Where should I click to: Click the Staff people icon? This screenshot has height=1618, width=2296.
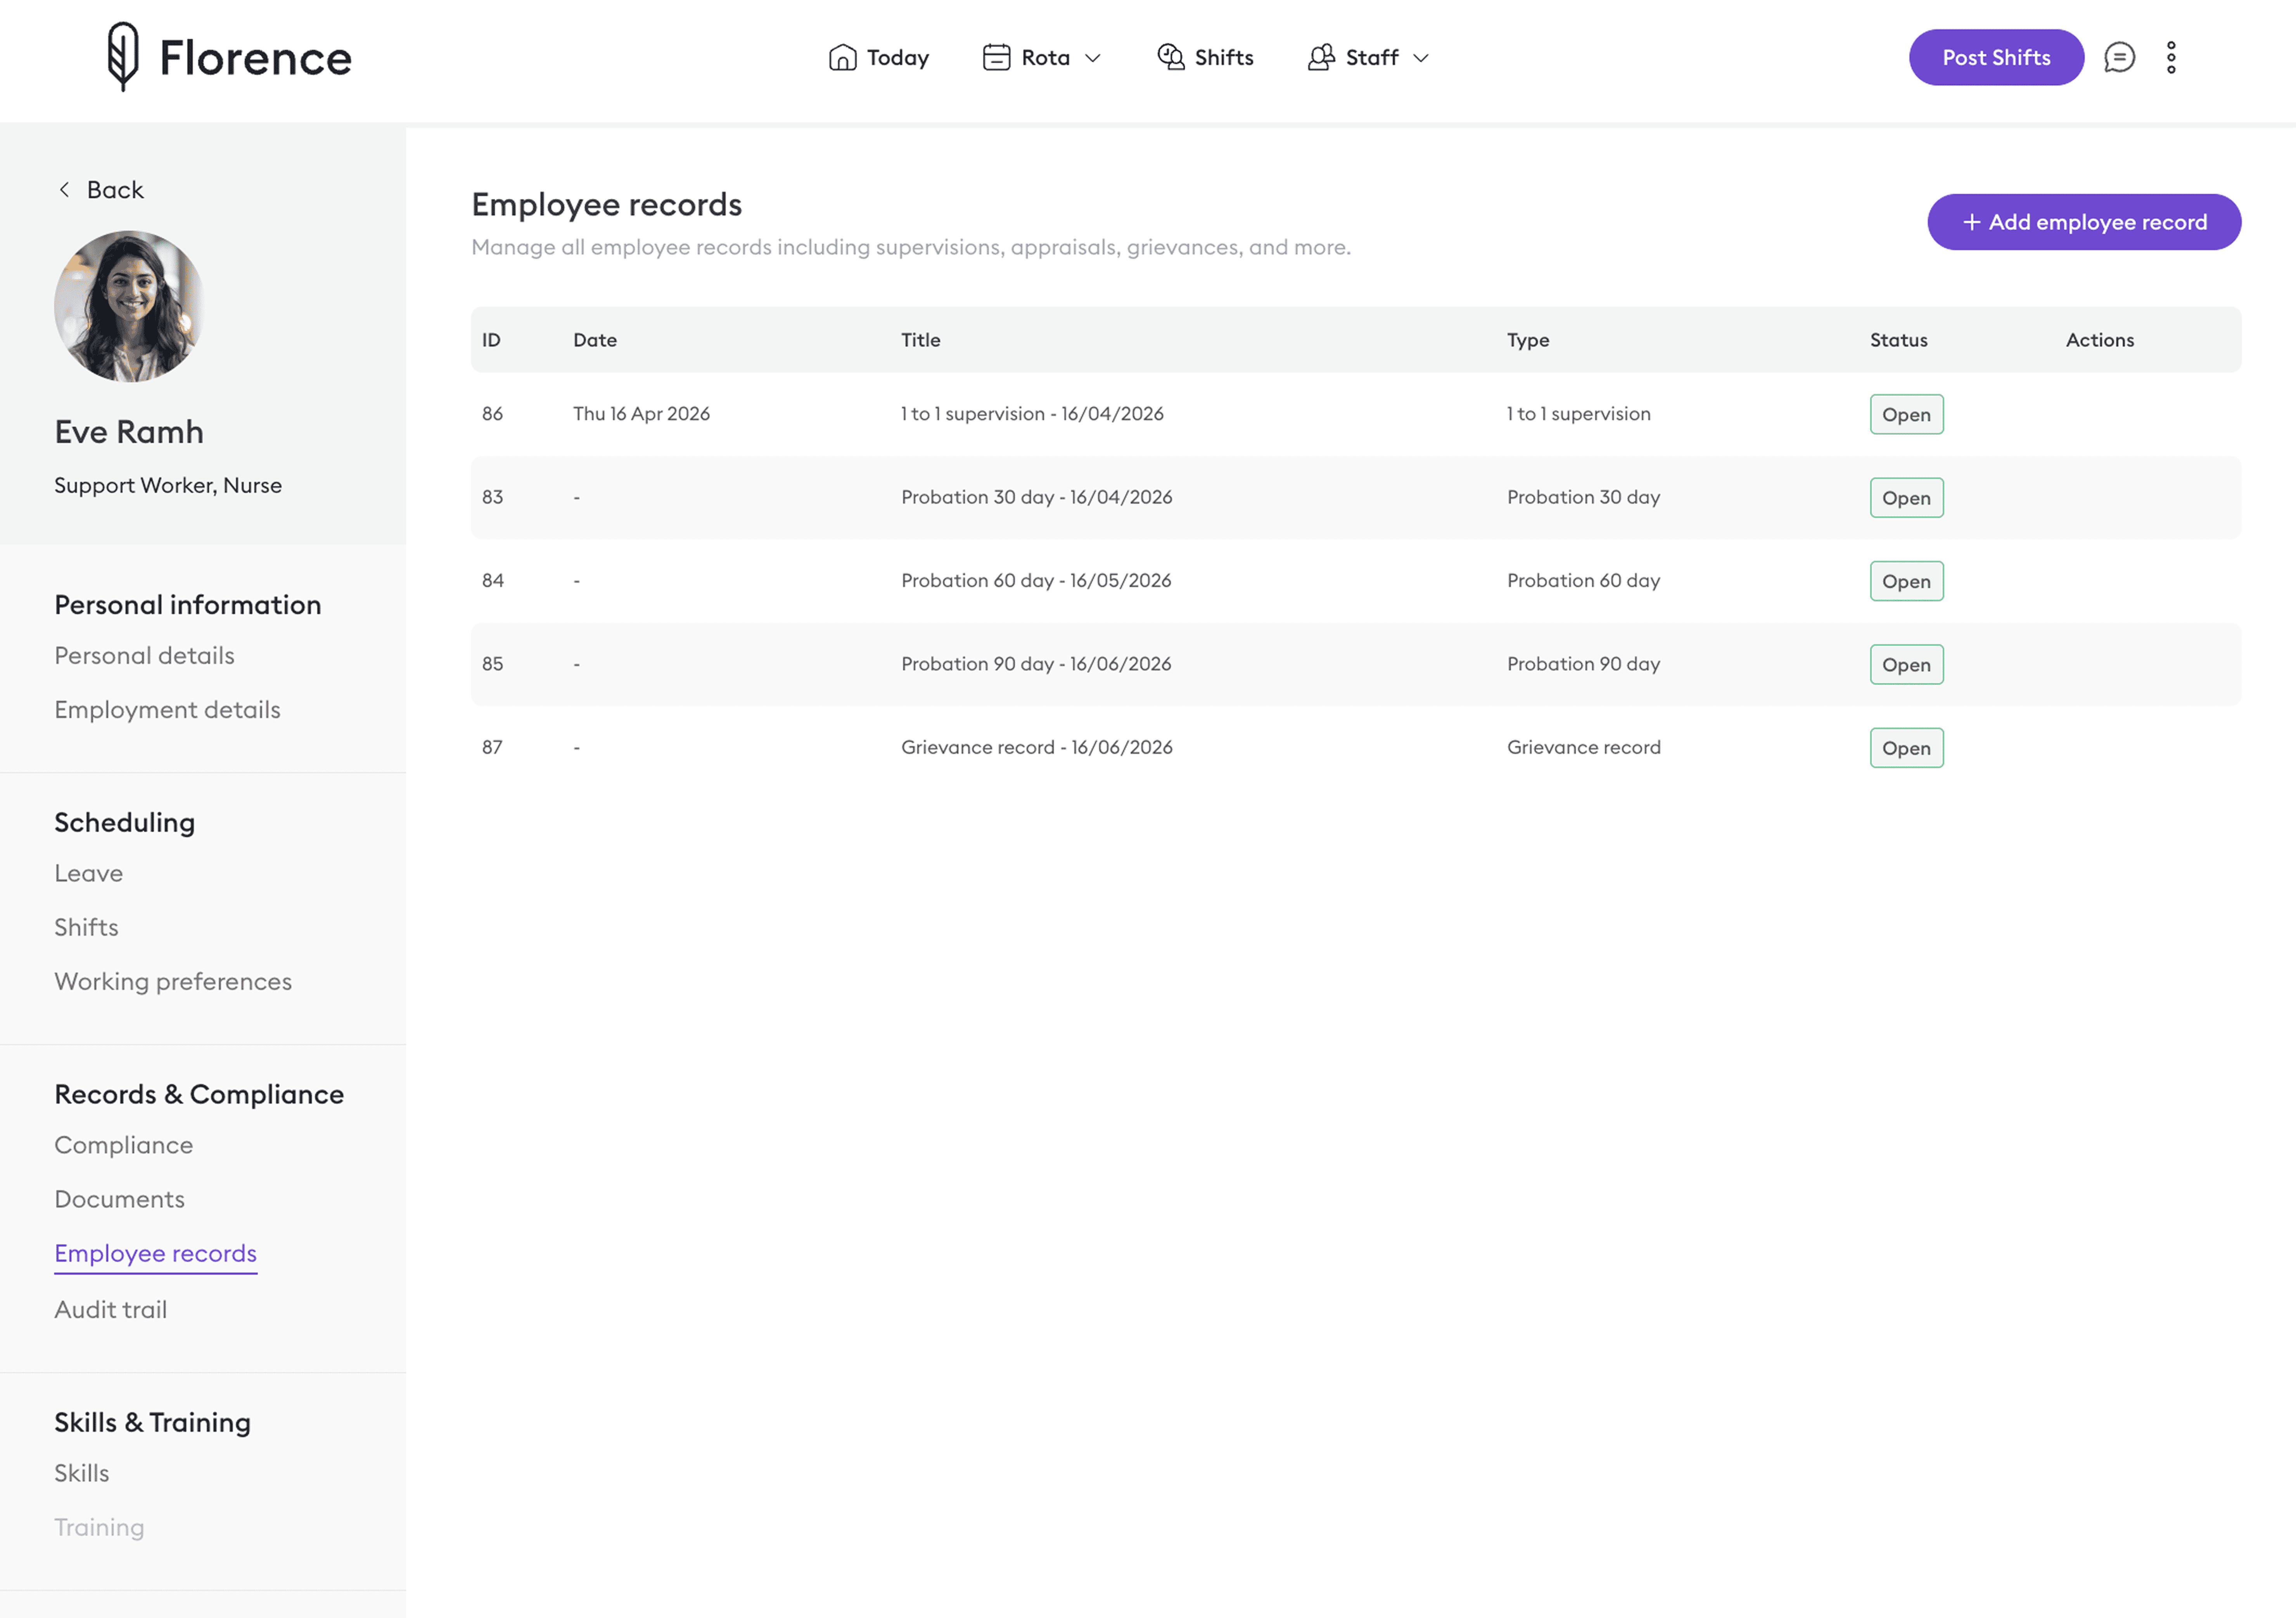tap(1321, 57)
